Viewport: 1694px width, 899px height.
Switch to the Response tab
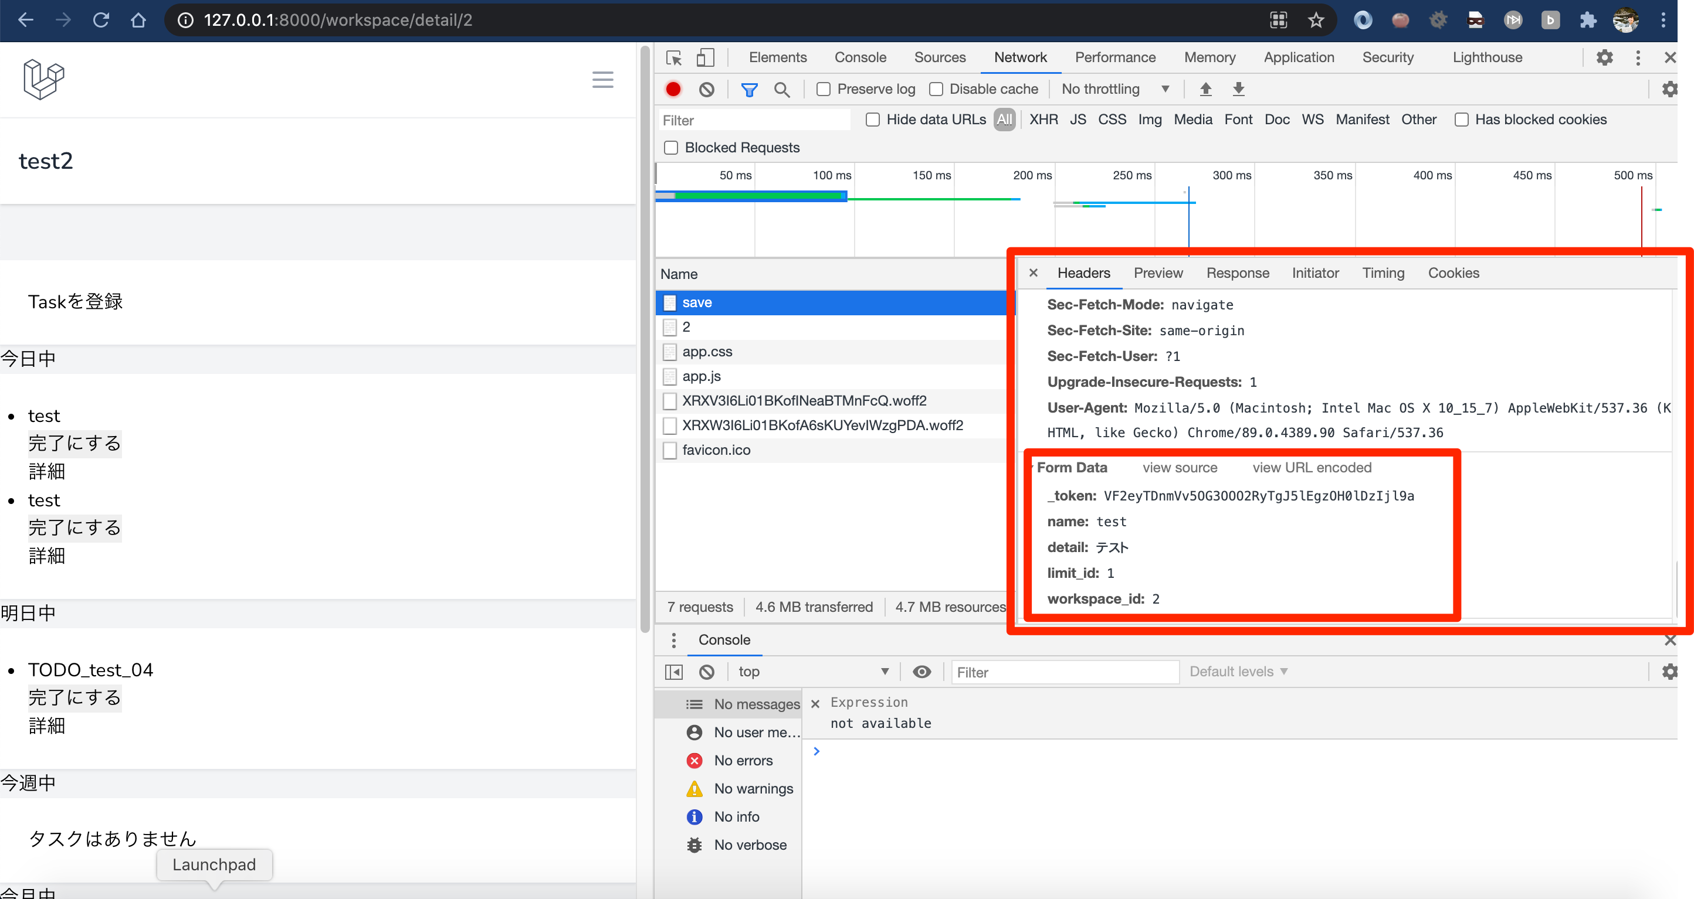coord(1237,273)
